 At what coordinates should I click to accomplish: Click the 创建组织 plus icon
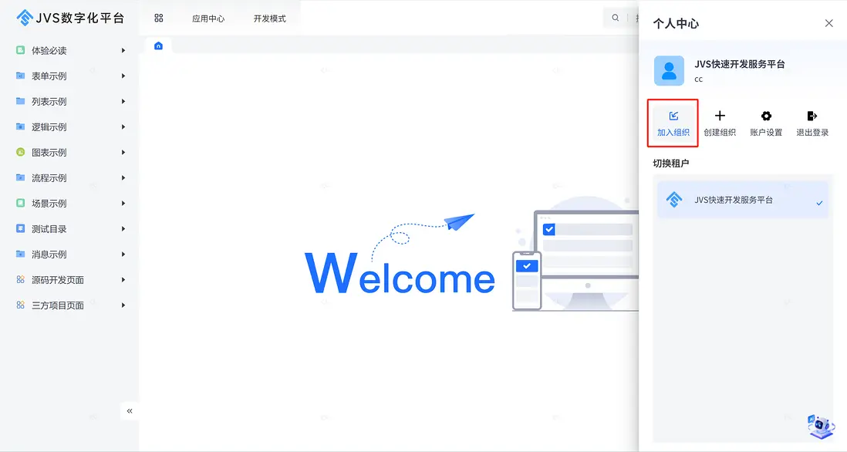coord(720,116)
